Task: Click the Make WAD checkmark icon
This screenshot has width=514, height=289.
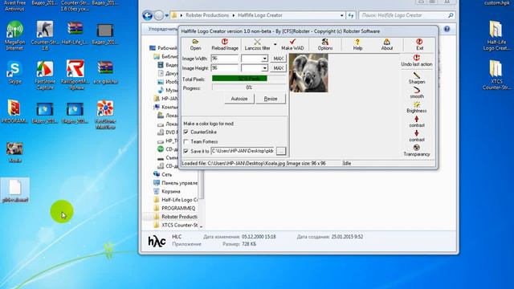Action: point(292,41)
